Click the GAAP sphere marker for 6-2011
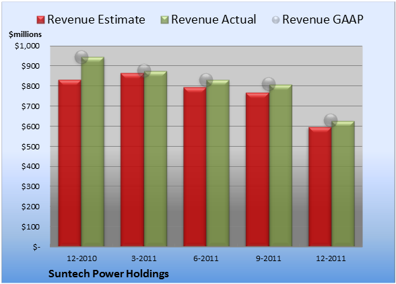This screenshot has height=284, width=396. (x=206, y=80)
